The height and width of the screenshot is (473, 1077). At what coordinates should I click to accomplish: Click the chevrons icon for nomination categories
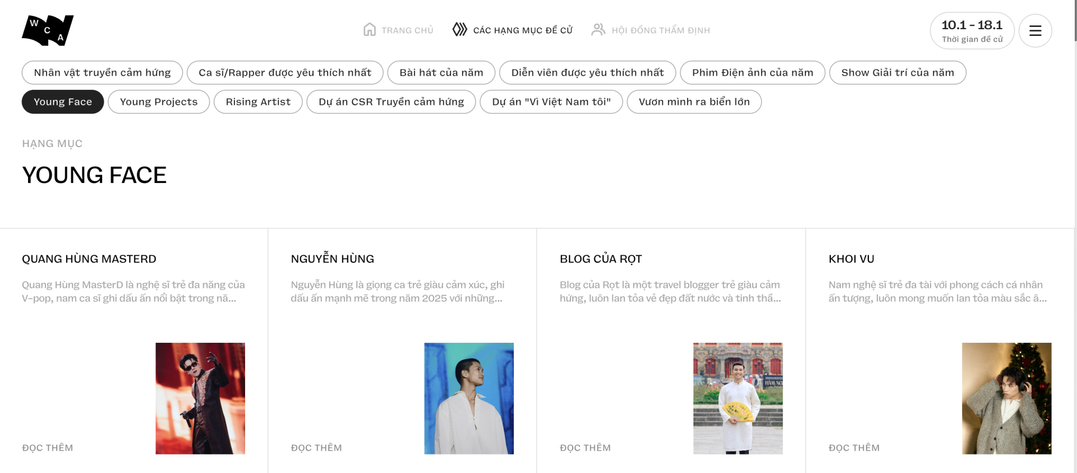click(x=460, y=30)
